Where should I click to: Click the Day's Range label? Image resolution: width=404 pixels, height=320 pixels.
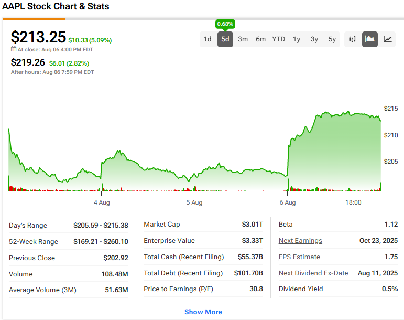[28, 226]
